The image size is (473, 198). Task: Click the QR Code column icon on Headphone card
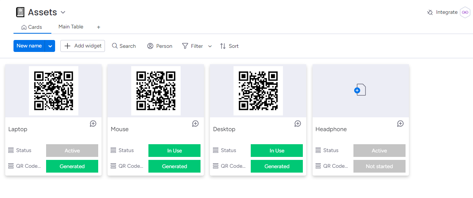click(x=318, y=166)
